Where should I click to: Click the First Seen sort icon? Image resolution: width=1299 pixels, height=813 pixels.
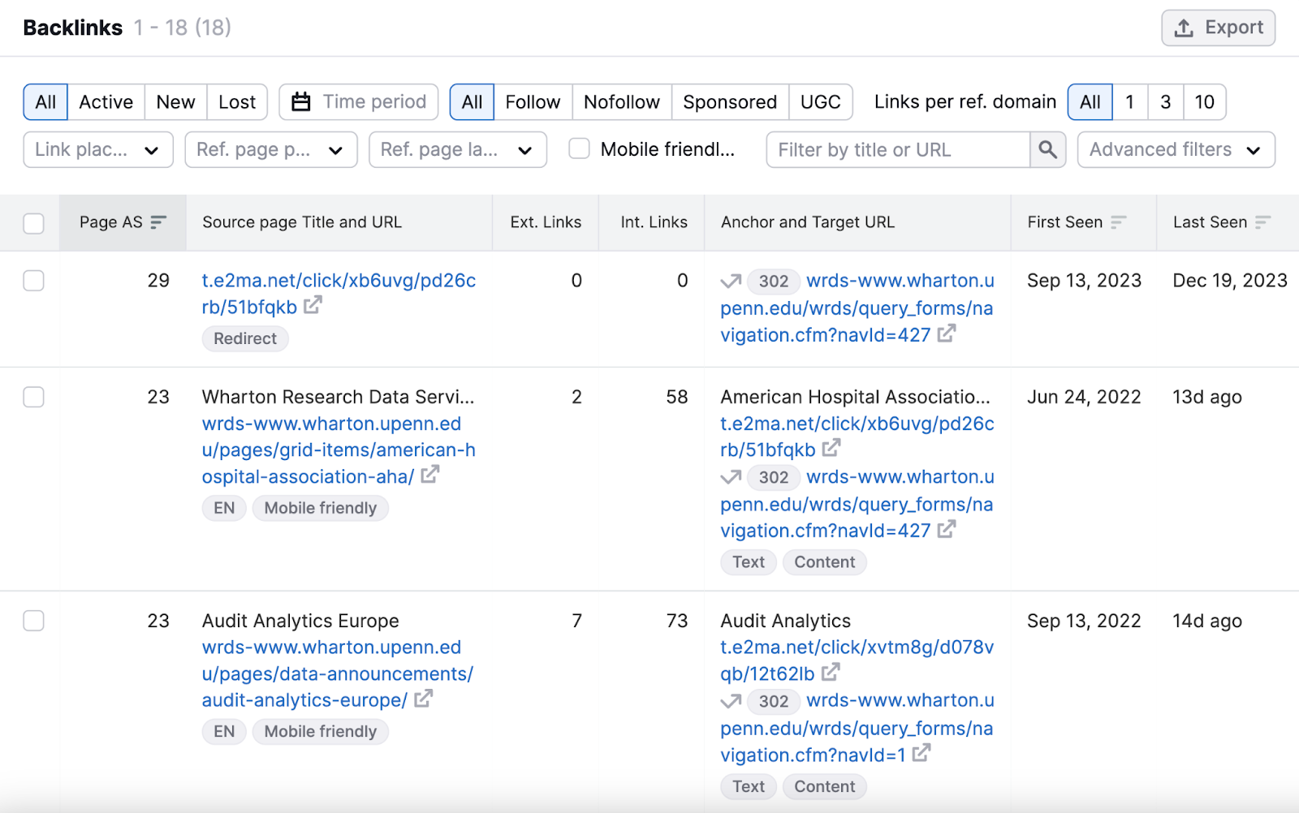[x=1120, y=222]
